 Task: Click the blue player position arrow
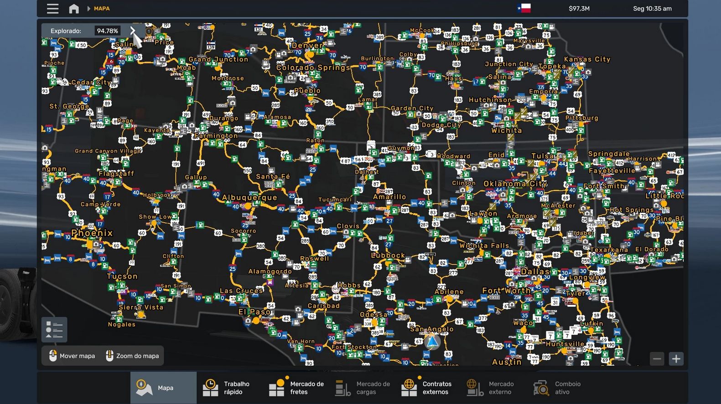click(432, 341)
